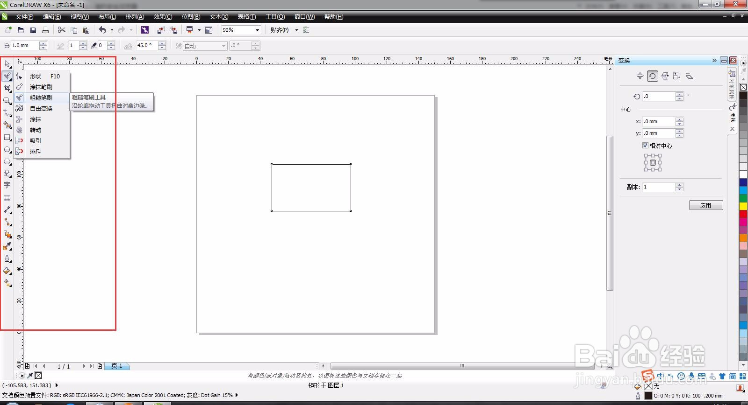Select the Rectangle tool in toolbox
This screenshot has width=748, height=405.
(7, 137)
